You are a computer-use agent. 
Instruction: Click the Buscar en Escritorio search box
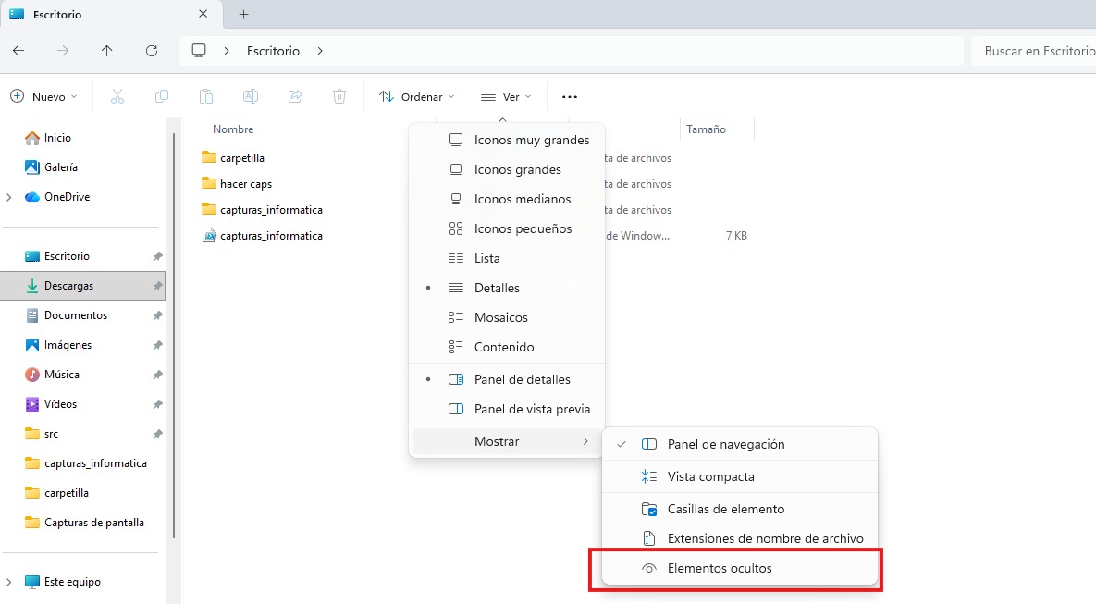point(1034,51)
